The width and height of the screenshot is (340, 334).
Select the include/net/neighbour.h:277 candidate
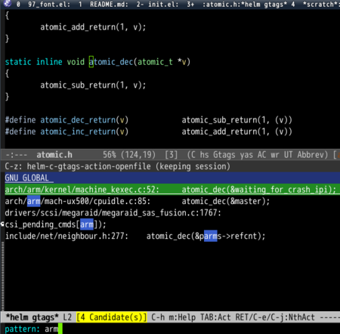tap(135, 236)
